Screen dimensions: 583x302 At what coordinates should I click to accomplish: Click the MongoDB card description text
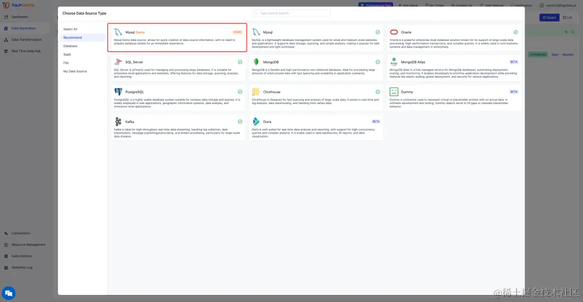click(314, 72)
